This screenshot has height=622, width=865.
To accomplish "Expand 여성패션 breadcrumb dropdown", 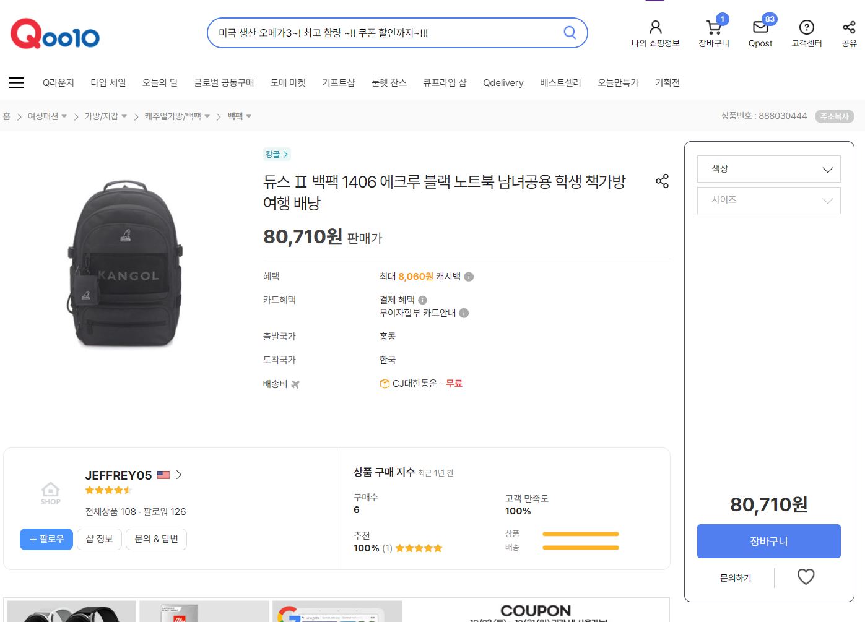I will tap(64, 116).
